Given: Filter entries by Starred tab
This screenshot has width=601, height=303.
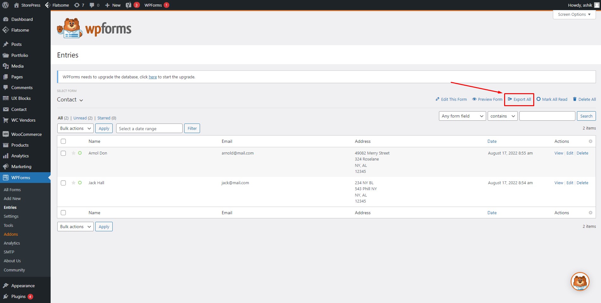Looking at the screenshot, I should point(107,118).
